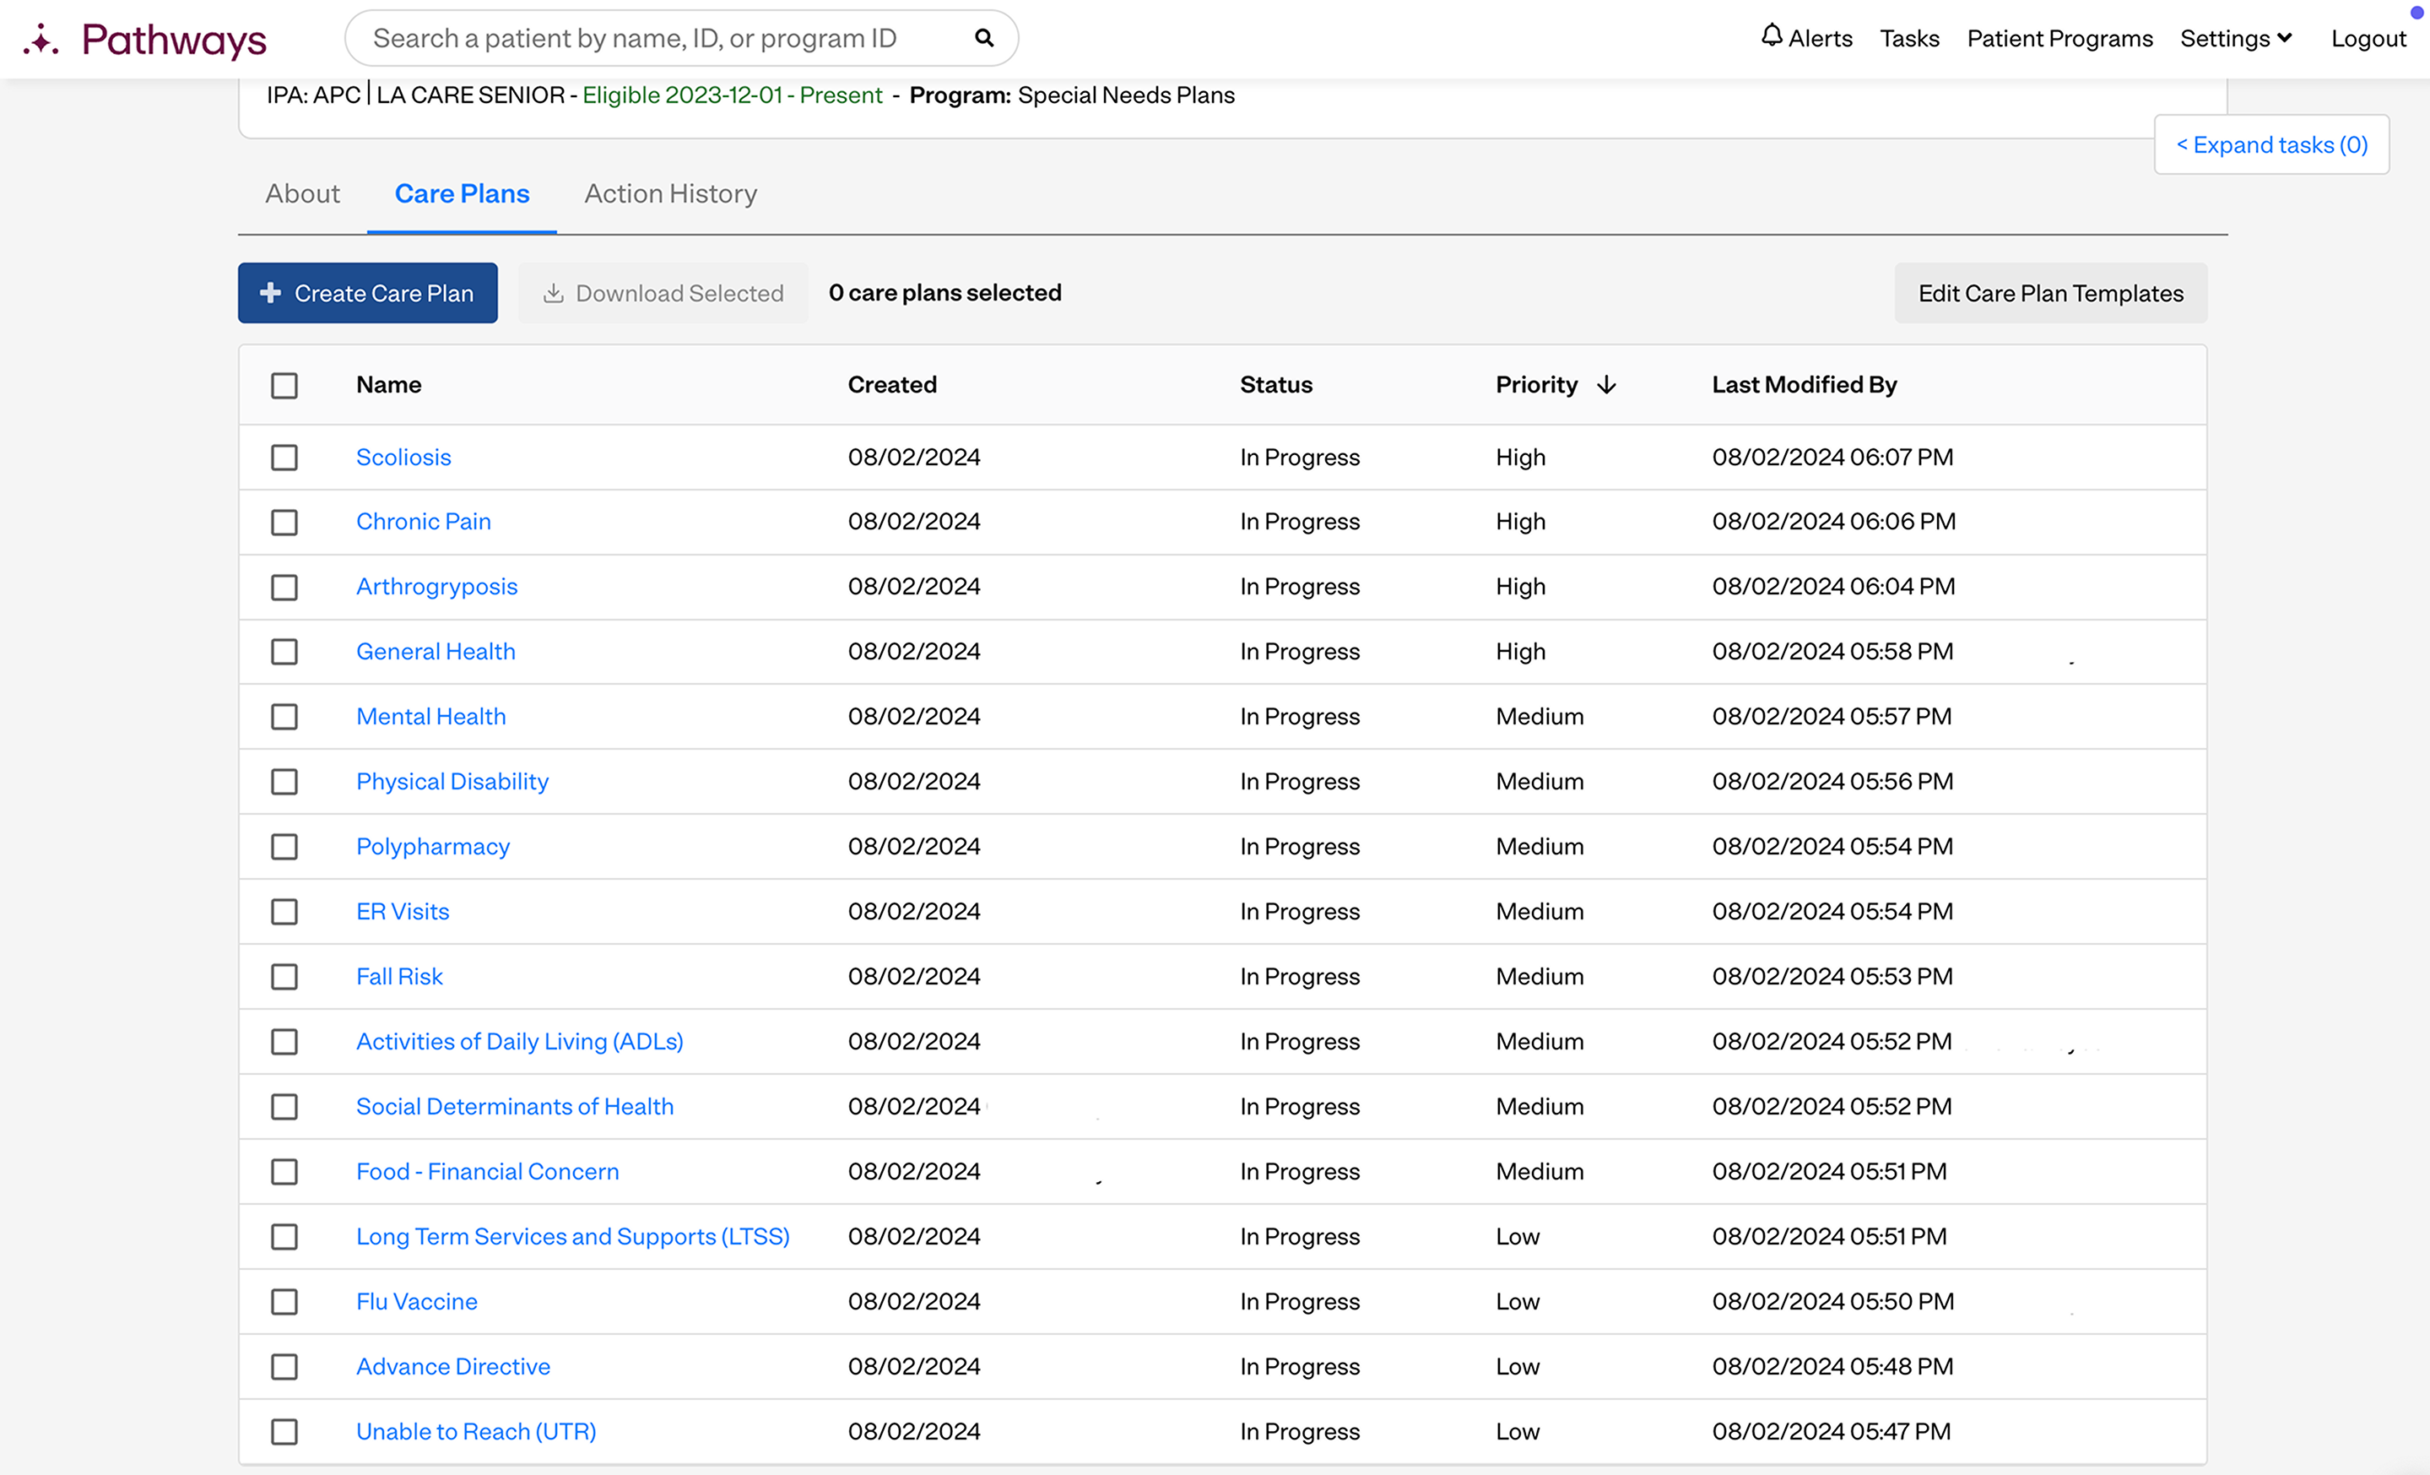Open Tasks in the top navigation
Viewport: 2430px width, 1475px height.
click(x=1909, y=39)
